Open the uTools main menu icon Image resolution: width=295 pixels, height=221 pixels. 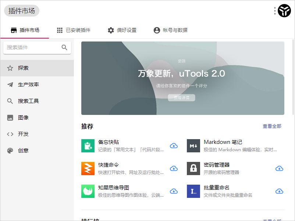(x=284, y=11)
